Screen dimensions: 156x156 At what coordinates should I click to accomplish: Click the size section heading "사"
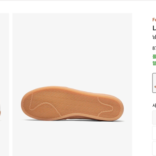(154, 105)
